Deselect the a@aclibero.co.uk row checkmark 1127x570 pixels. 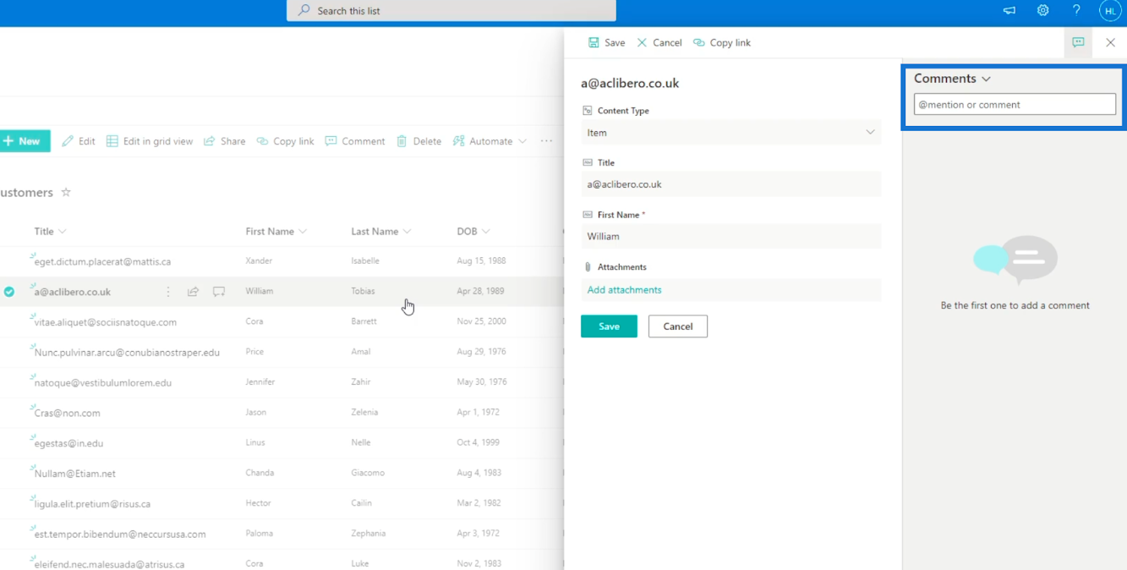9,292
